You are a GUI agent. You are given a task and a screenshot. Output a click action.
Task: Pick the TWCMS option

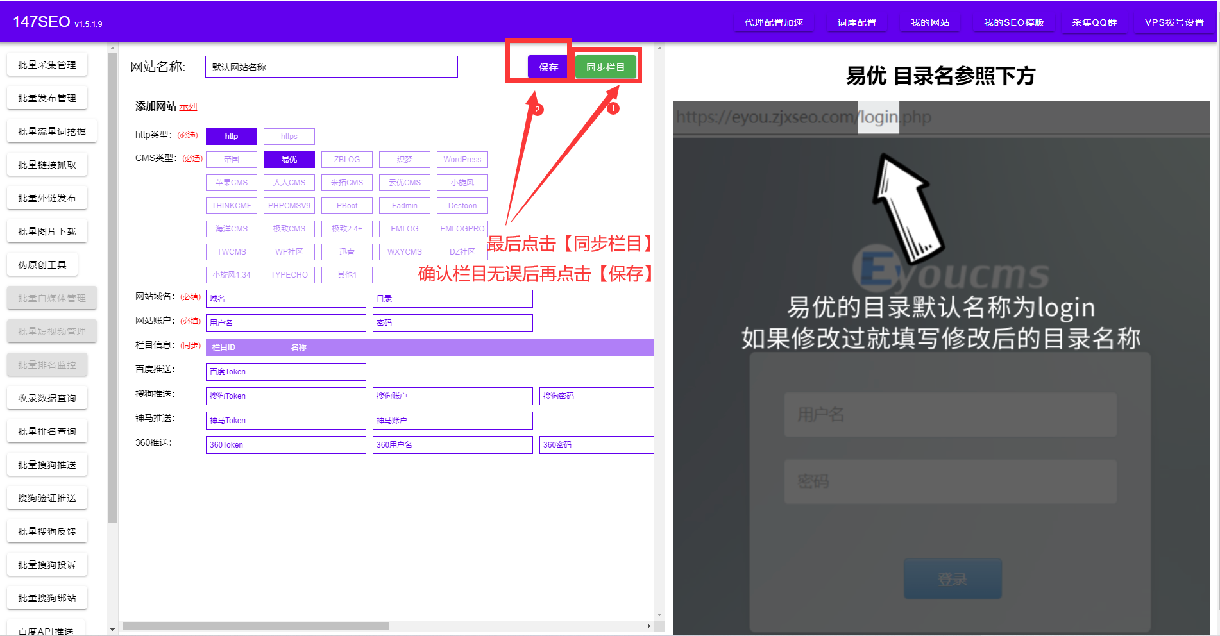tap(232, 252)
